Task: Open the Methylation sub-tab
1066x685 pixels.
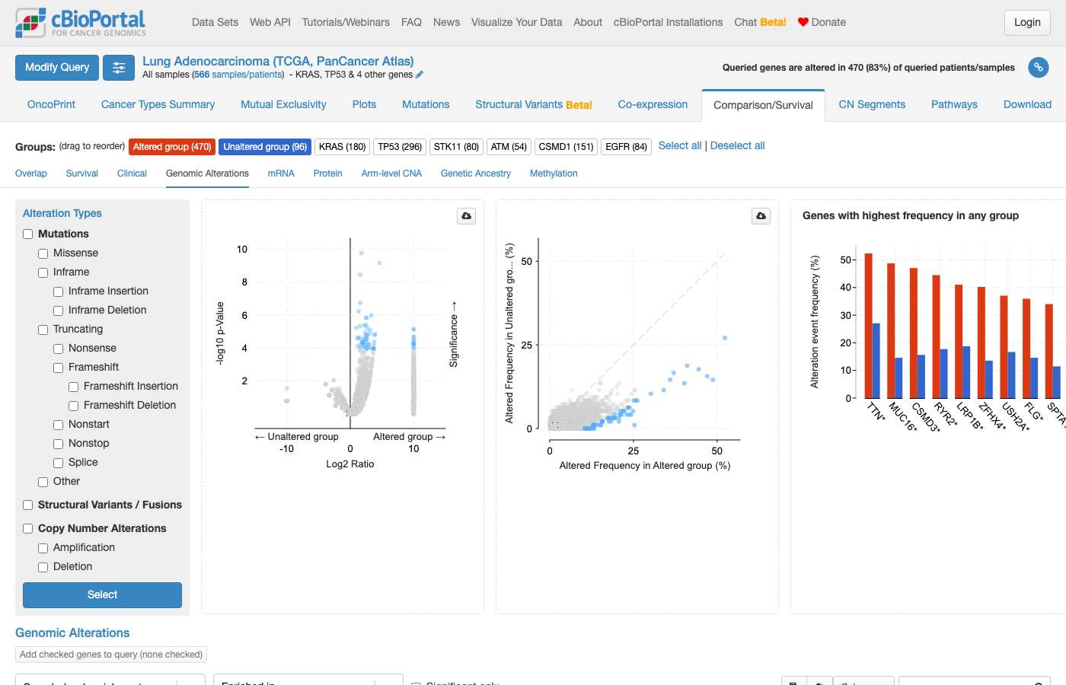Action: 554,174
